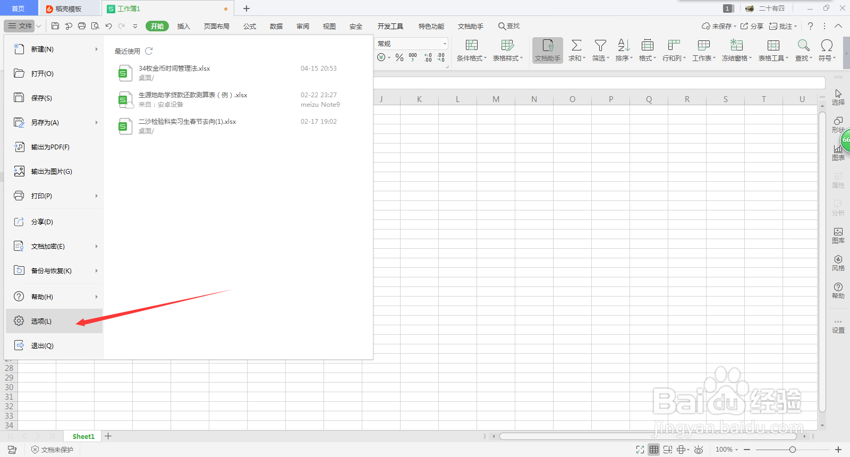Image resolution: width=850 pixels, height=457 pixels.
Task: Click the horizontal scrollbar thumb
Action: coord(648,436)
